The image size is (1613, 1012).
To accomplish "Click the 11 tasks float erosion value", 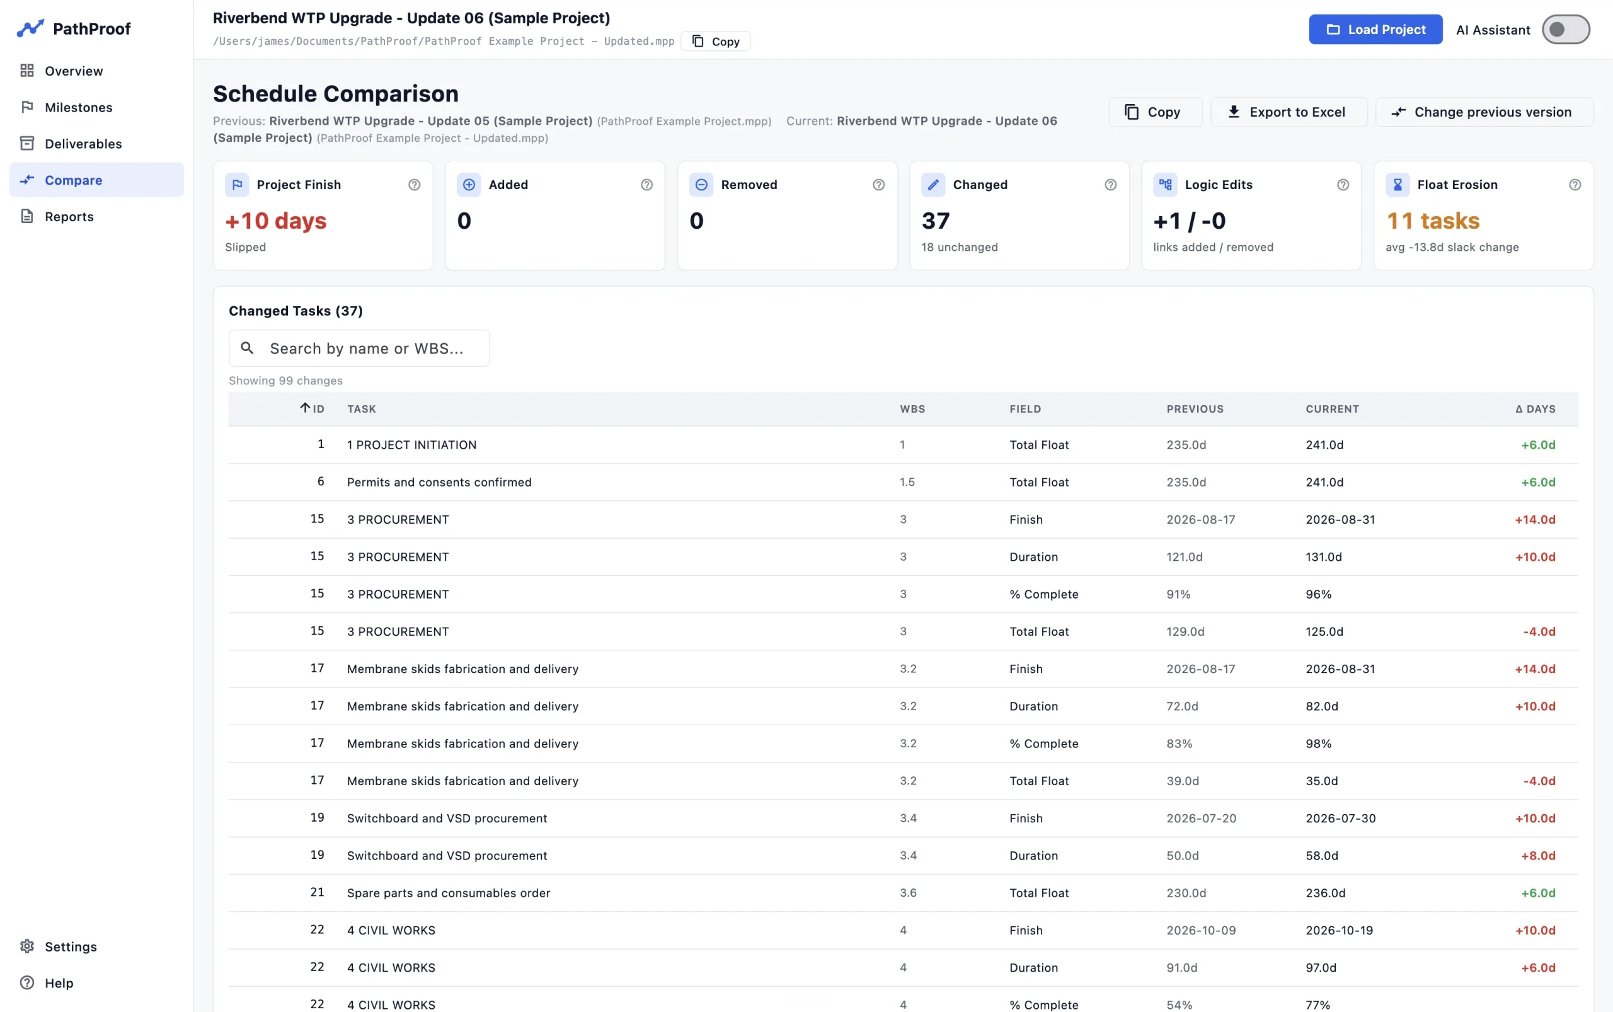I will [x=1432, y=221].
